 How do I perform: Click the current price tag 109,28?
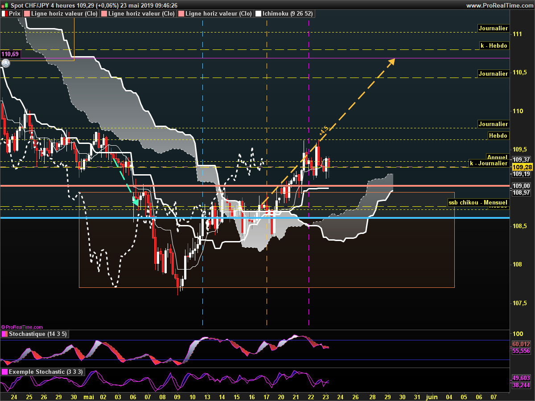coord(520,167)
